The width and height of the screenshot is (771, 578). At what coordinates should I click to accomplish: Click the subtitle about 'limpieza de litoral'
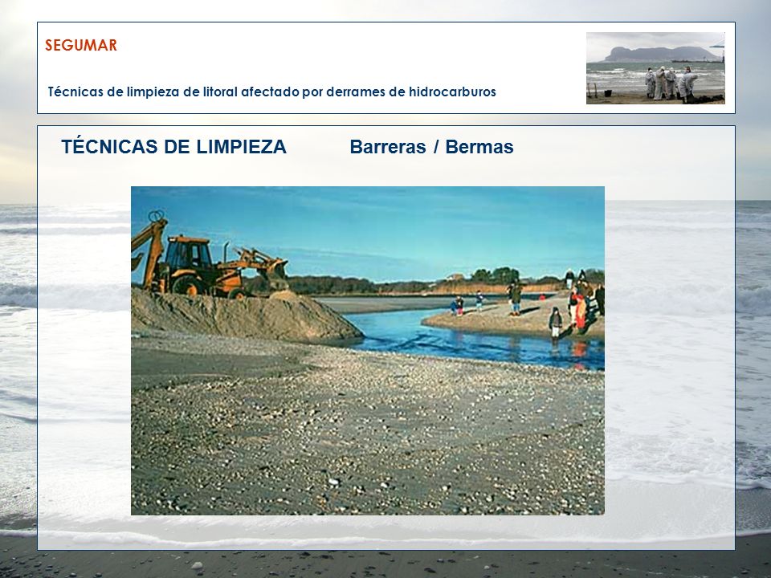coord(272,92)
